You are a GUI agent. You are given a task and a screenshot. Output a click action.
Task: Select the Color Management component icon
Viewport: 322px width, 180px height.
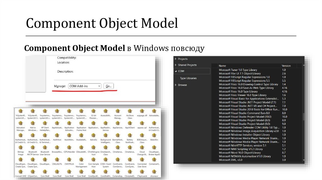tap(81, 159)
